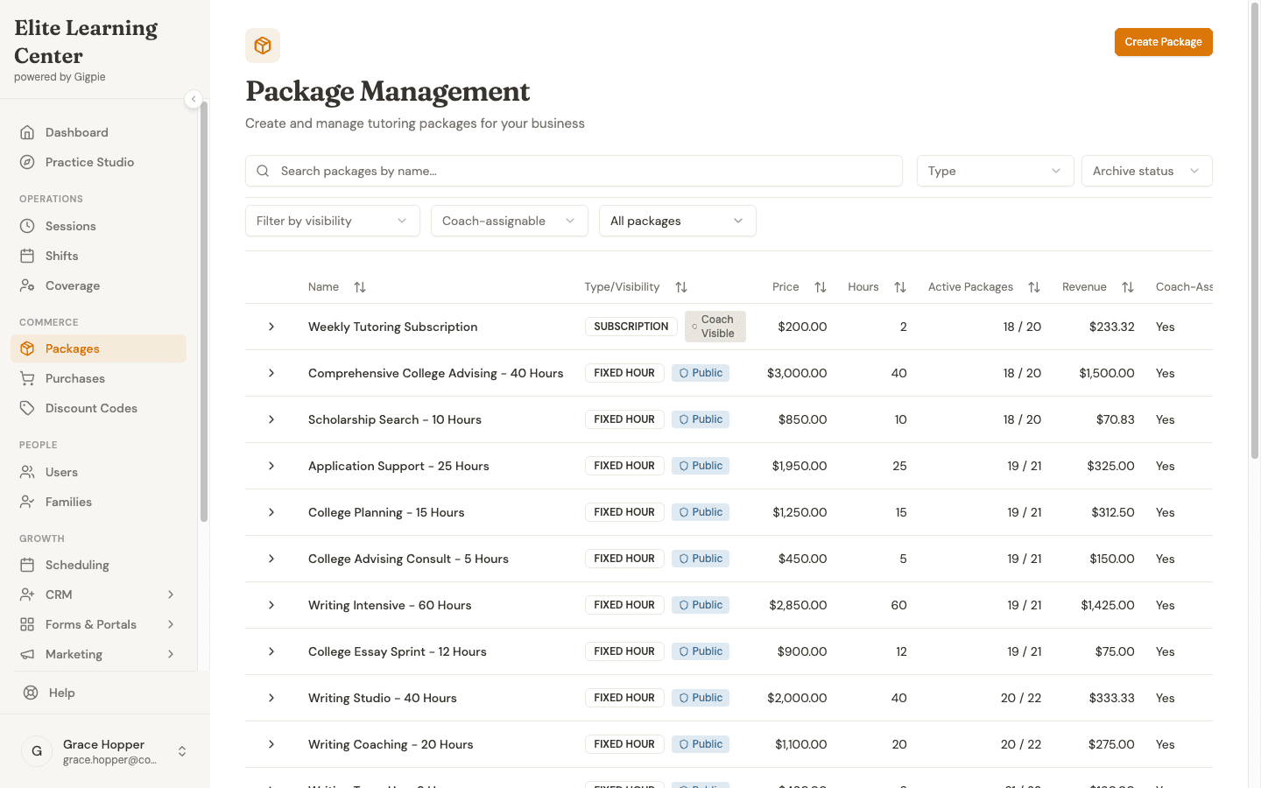1261x788 pixels.
Task: Sort by Name column arrows
Action: click(x=360, y=287)
